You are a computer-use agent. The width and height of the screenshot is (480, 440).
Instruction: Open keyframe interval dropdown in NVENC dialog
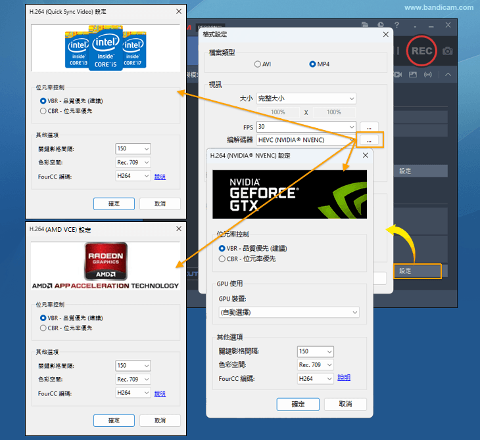pos(316,351)
